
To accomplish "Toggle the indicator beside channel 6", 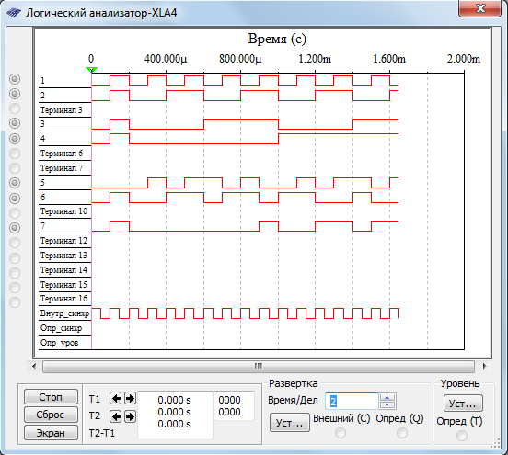I will (15, 198).
